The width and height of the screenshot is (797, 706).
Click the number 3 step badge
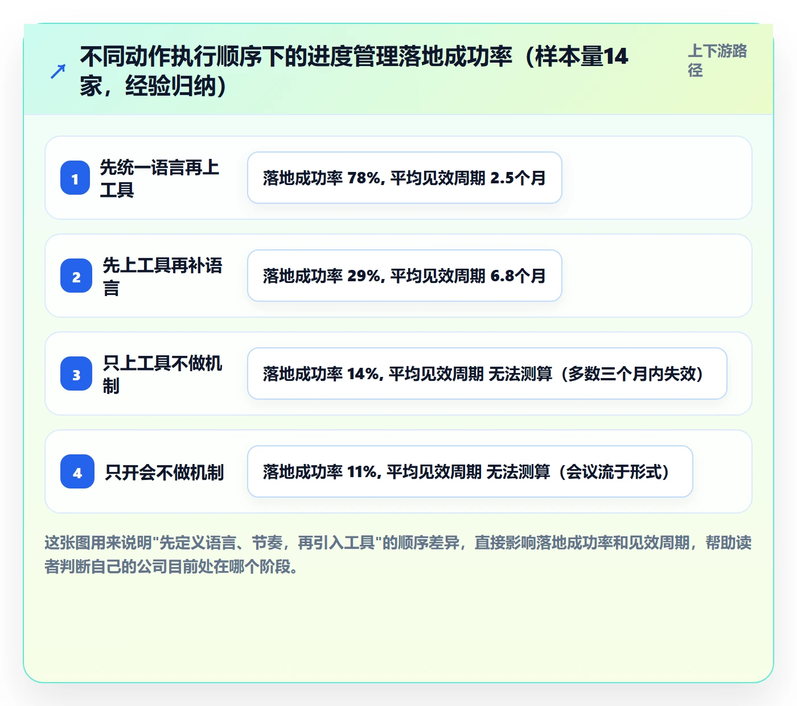point(76,373)
